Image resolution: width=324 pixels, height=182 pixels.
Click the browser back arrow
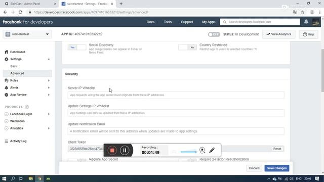pyautogui.click(x=5, y=12)
